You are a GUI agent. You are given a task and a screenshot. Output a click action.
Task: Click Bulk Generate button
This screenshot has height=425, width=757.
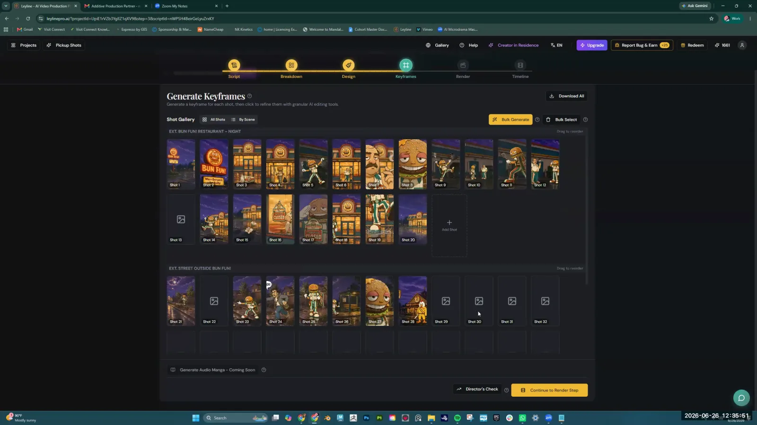click(511, 119)
